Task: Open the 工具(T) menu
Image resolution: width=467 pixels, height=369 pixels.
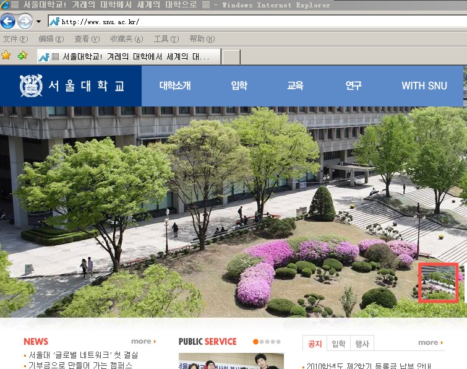Action: pyautogui.click(x=166, y=39)
